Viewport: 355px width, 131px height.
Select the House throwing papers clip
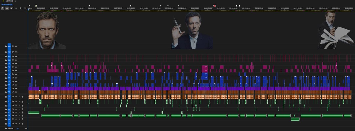[336, 30]
